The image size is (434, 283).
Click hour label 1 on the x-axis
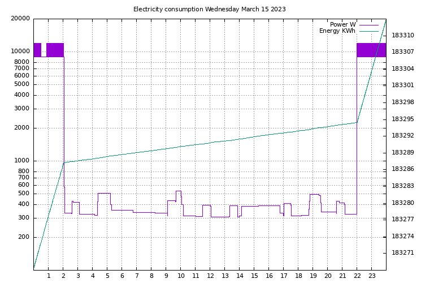click(49, 276)
